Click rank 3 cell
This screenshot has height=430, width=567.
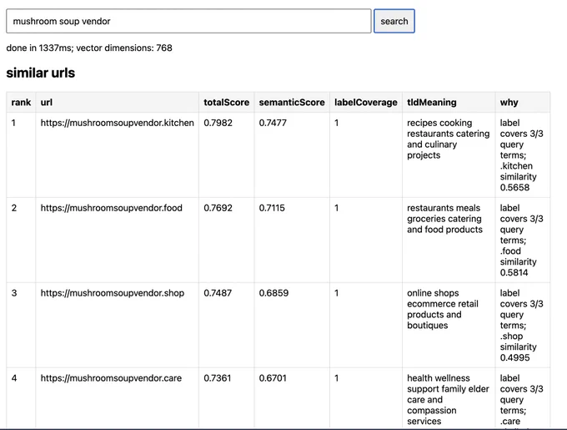click(x=21, y=326)
